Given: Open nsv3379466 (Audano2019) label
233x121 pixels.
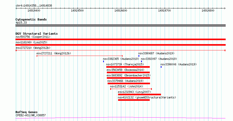Looking at the screenshot, I should pos(125,81).
